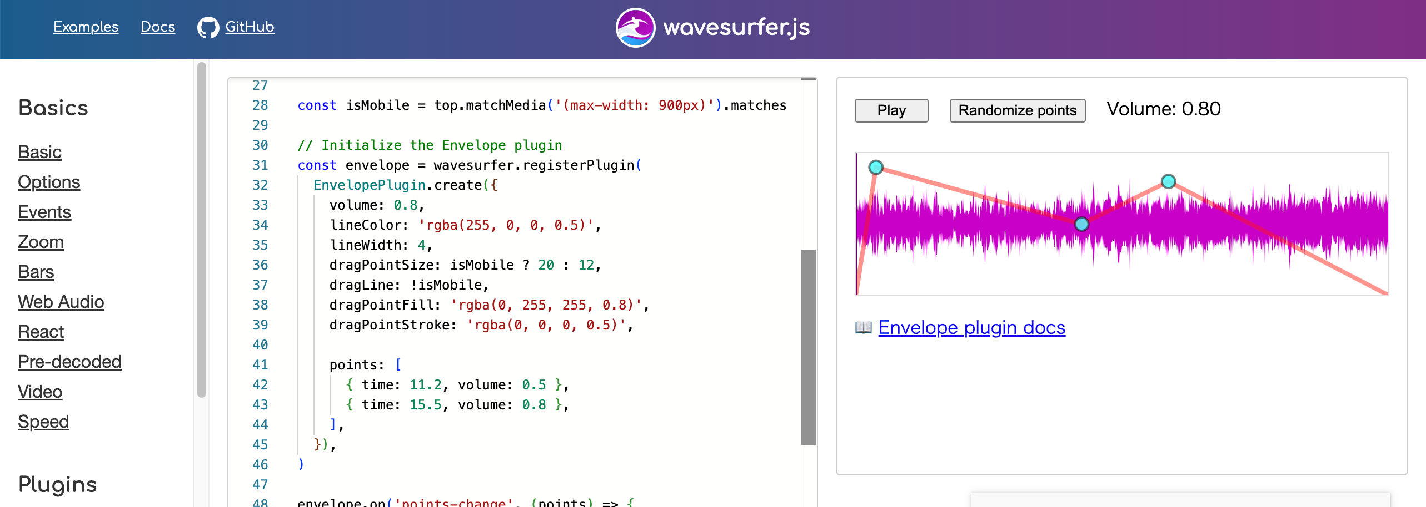Screen dimensions: 1426x507
Task: Open the Docs menu item
Action: (158, 27)
